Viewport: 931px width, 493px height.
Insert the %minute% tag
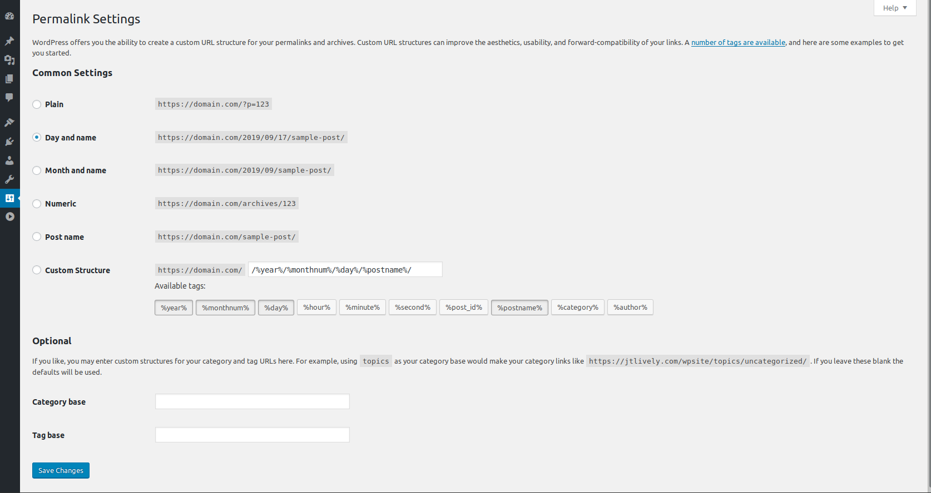click(x=363, y=307)
